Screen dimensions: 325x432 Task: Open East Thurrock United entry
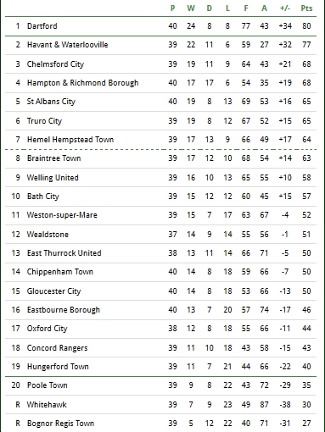(64, 253)
